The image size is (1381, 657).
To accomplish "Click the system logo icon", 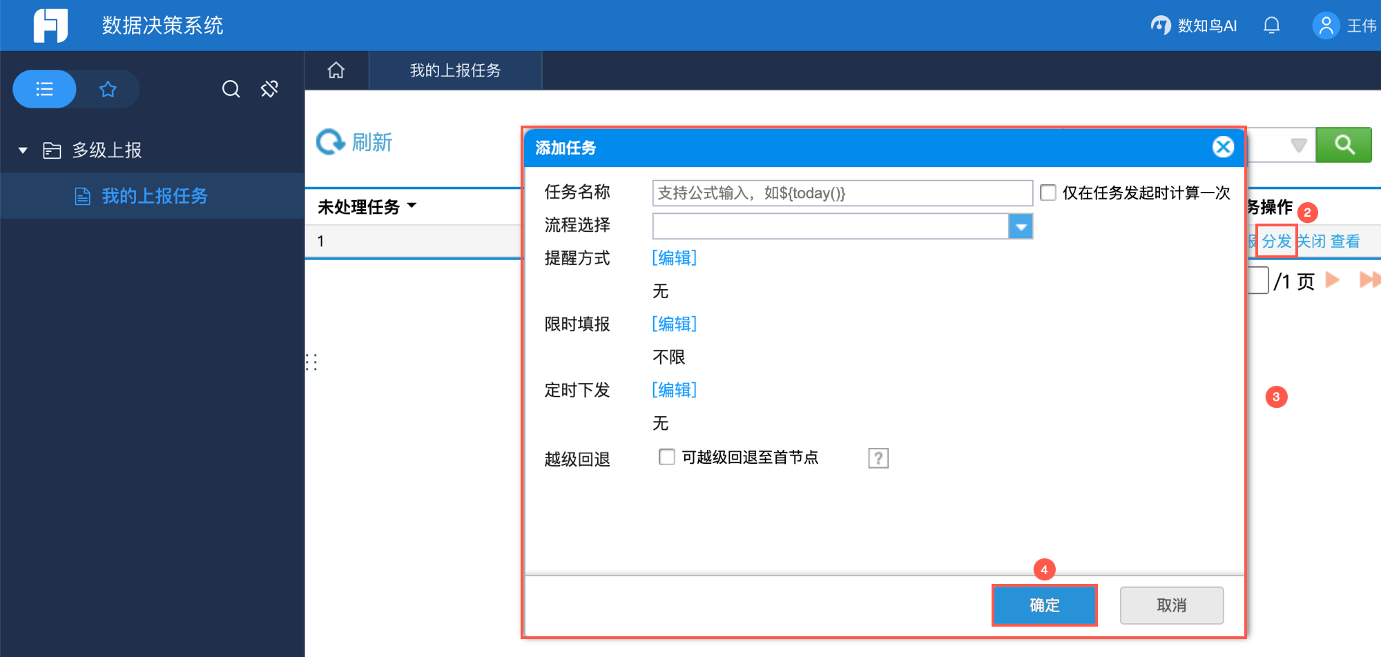I will click(x=50, y=26).
